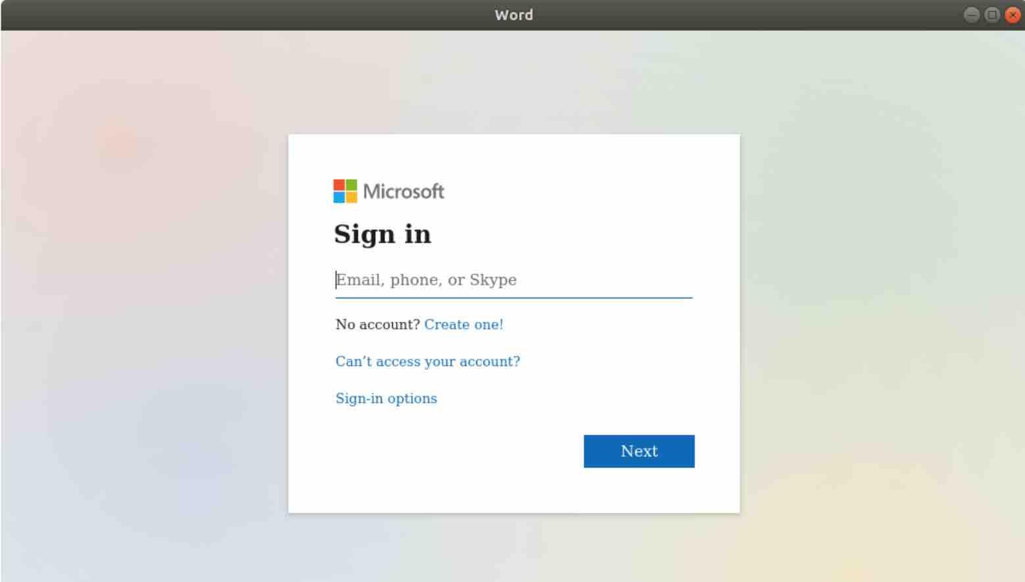
Task: Click the blue Next button
Action: [639, 451]
